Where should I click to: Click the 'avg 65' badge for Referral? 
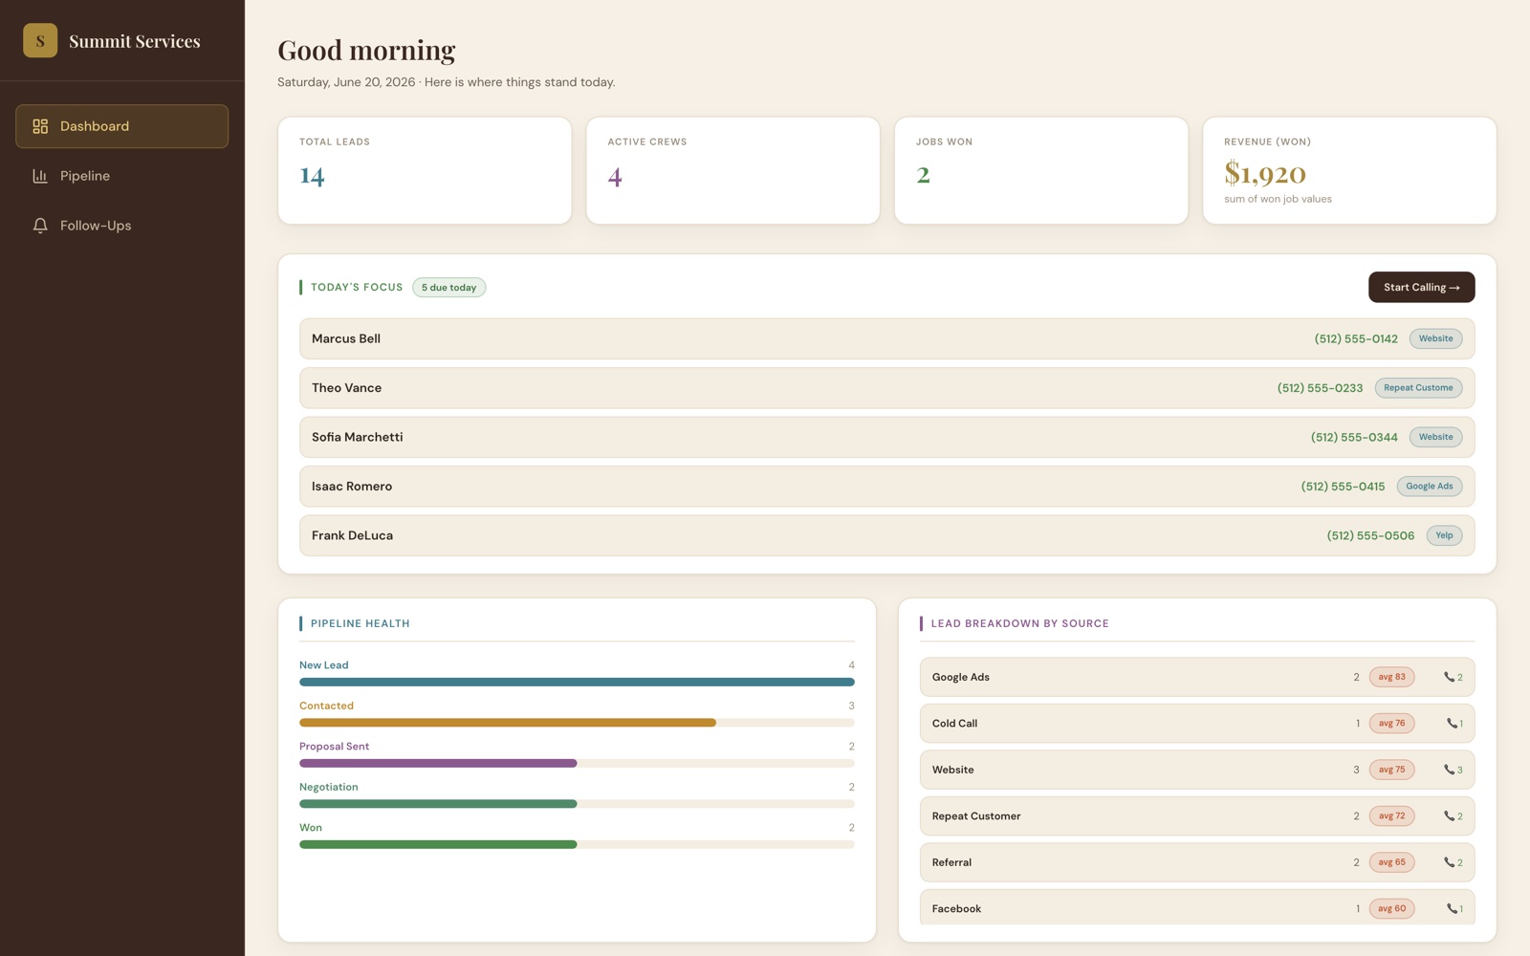click(x=1391, y=862)
